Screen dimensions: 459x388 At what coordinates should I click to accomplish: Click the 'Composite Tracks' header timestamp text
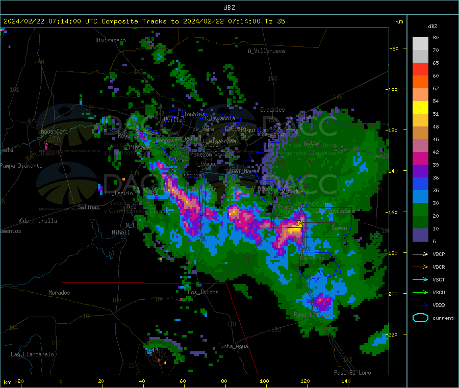pyautogui.click(x=144, y=21)
